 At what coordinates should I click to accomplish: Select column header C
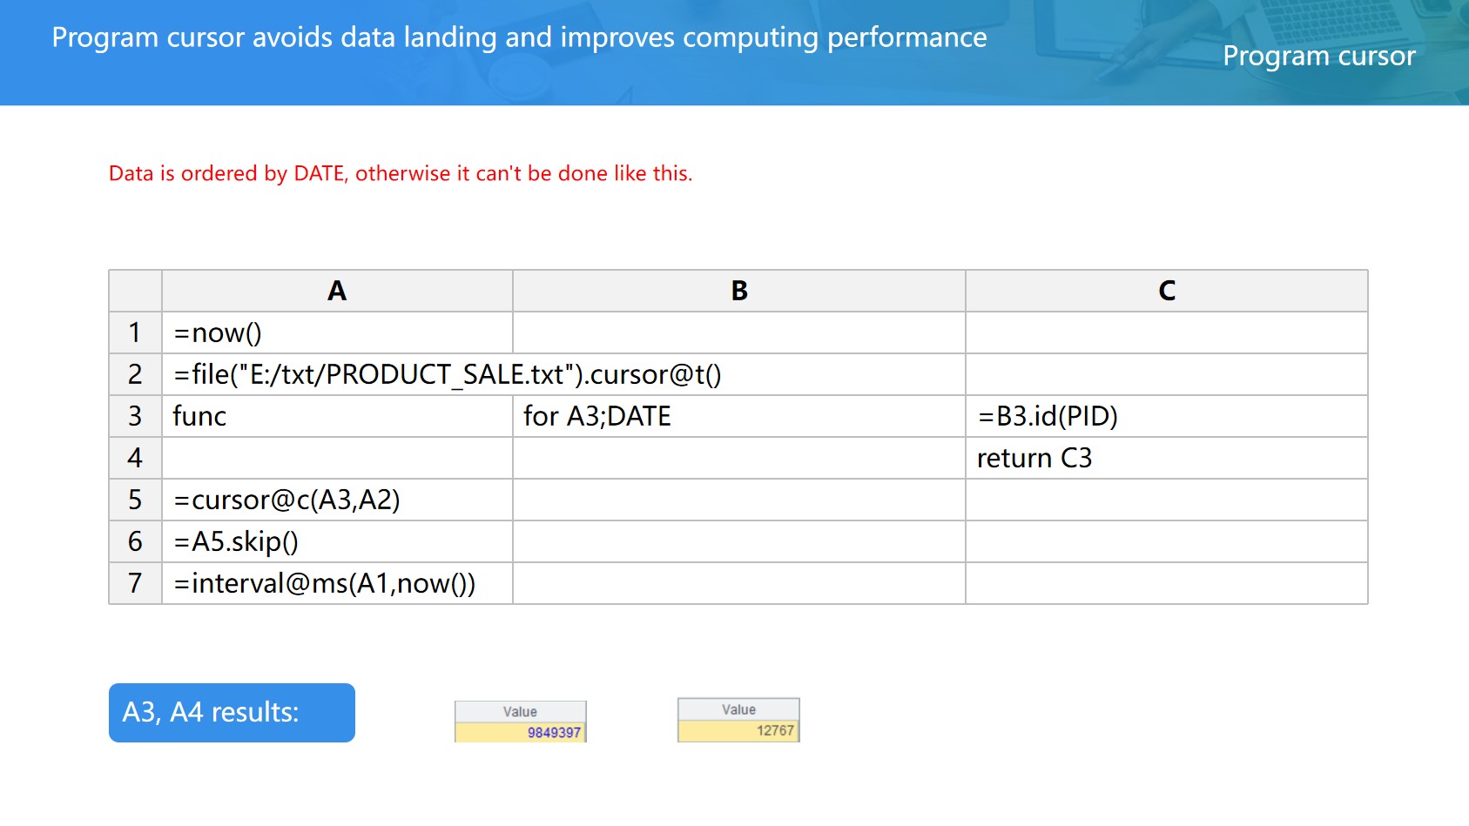click(1166, 291)
